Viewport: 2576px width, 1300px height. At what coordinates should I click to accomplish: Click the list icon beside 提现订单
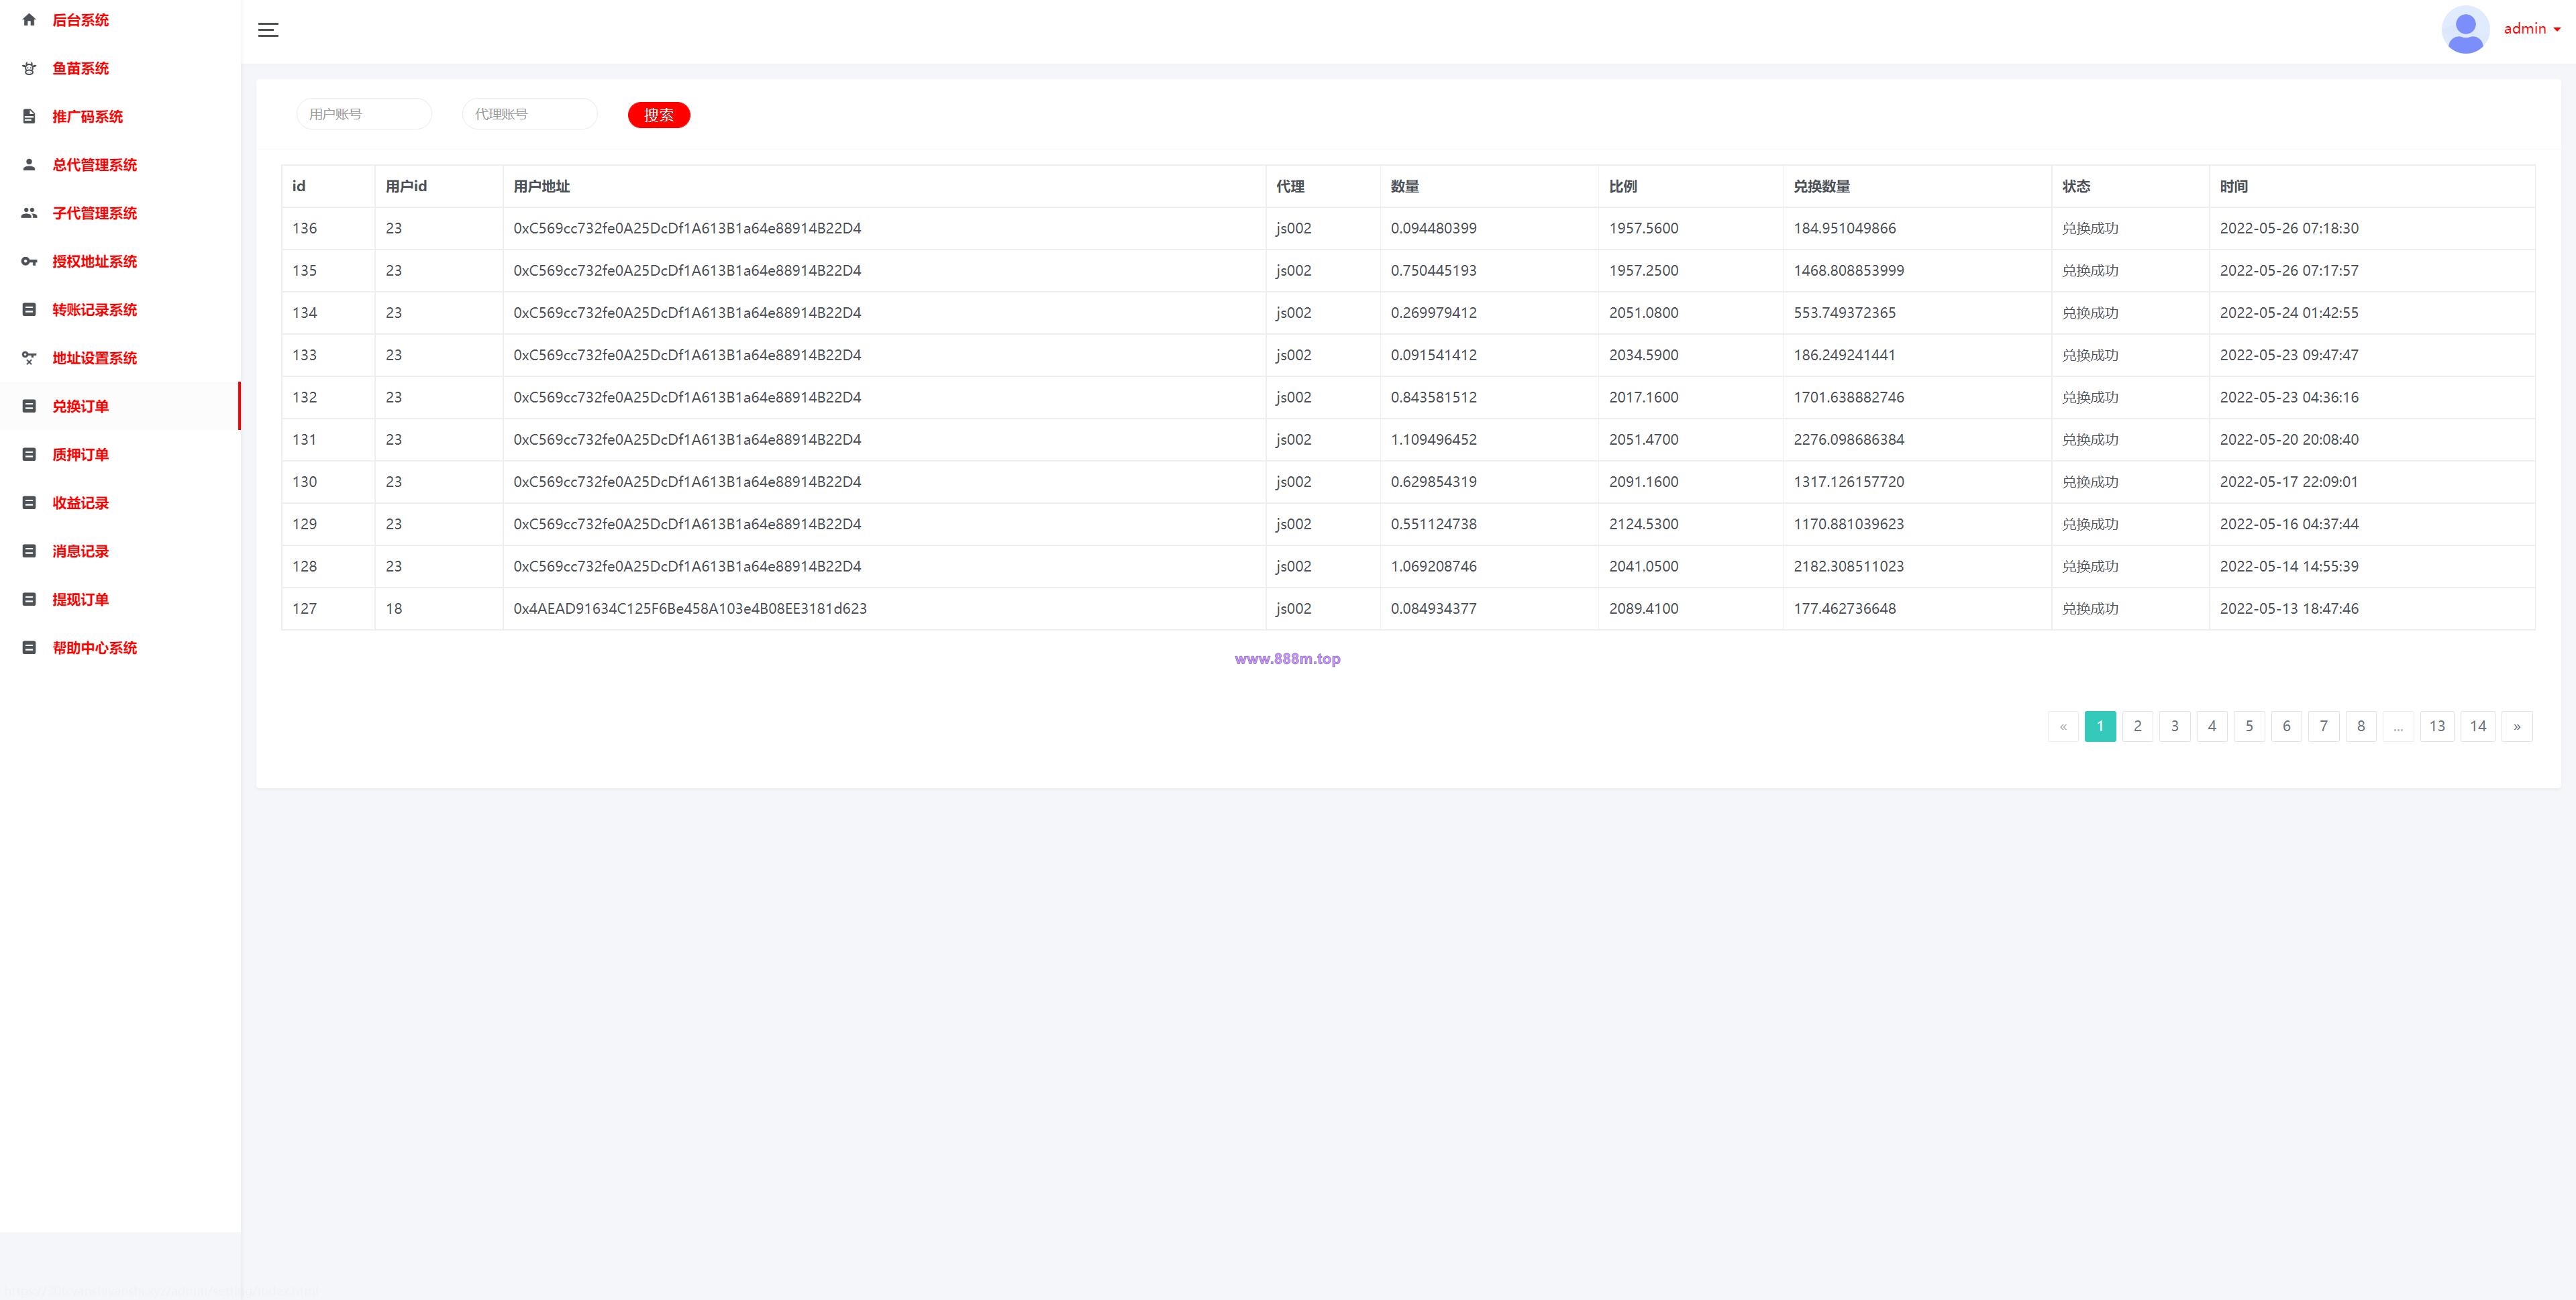[29, 599]
